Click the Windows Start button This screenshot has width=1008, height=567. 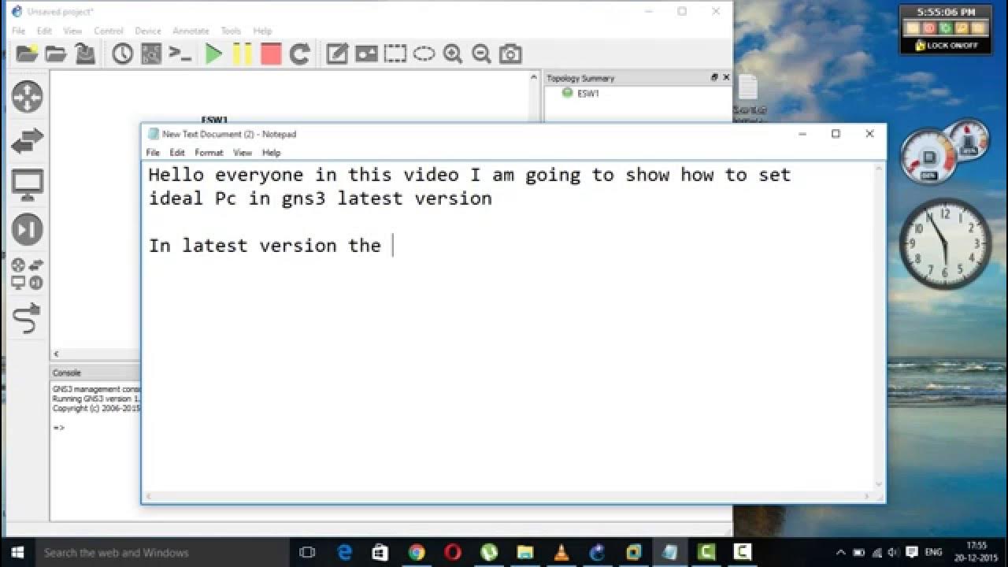16,552
